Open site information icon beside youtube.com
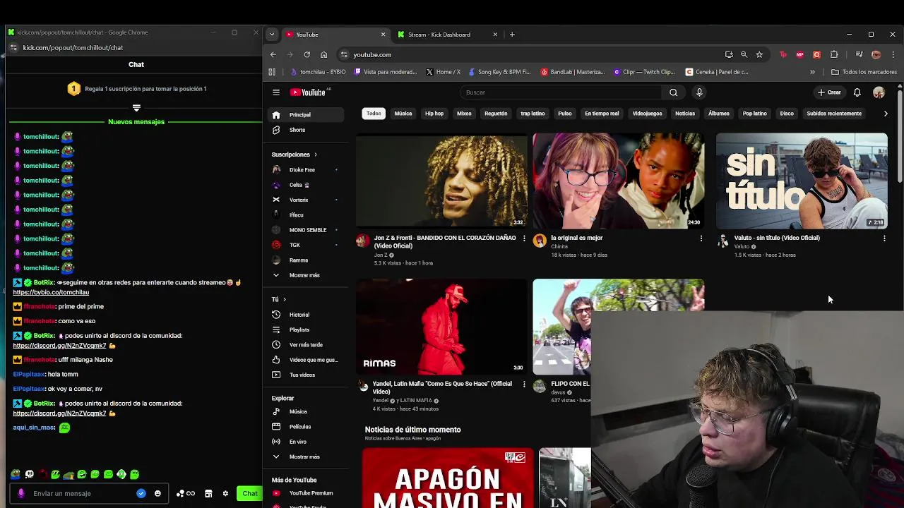 pos(344,54)
